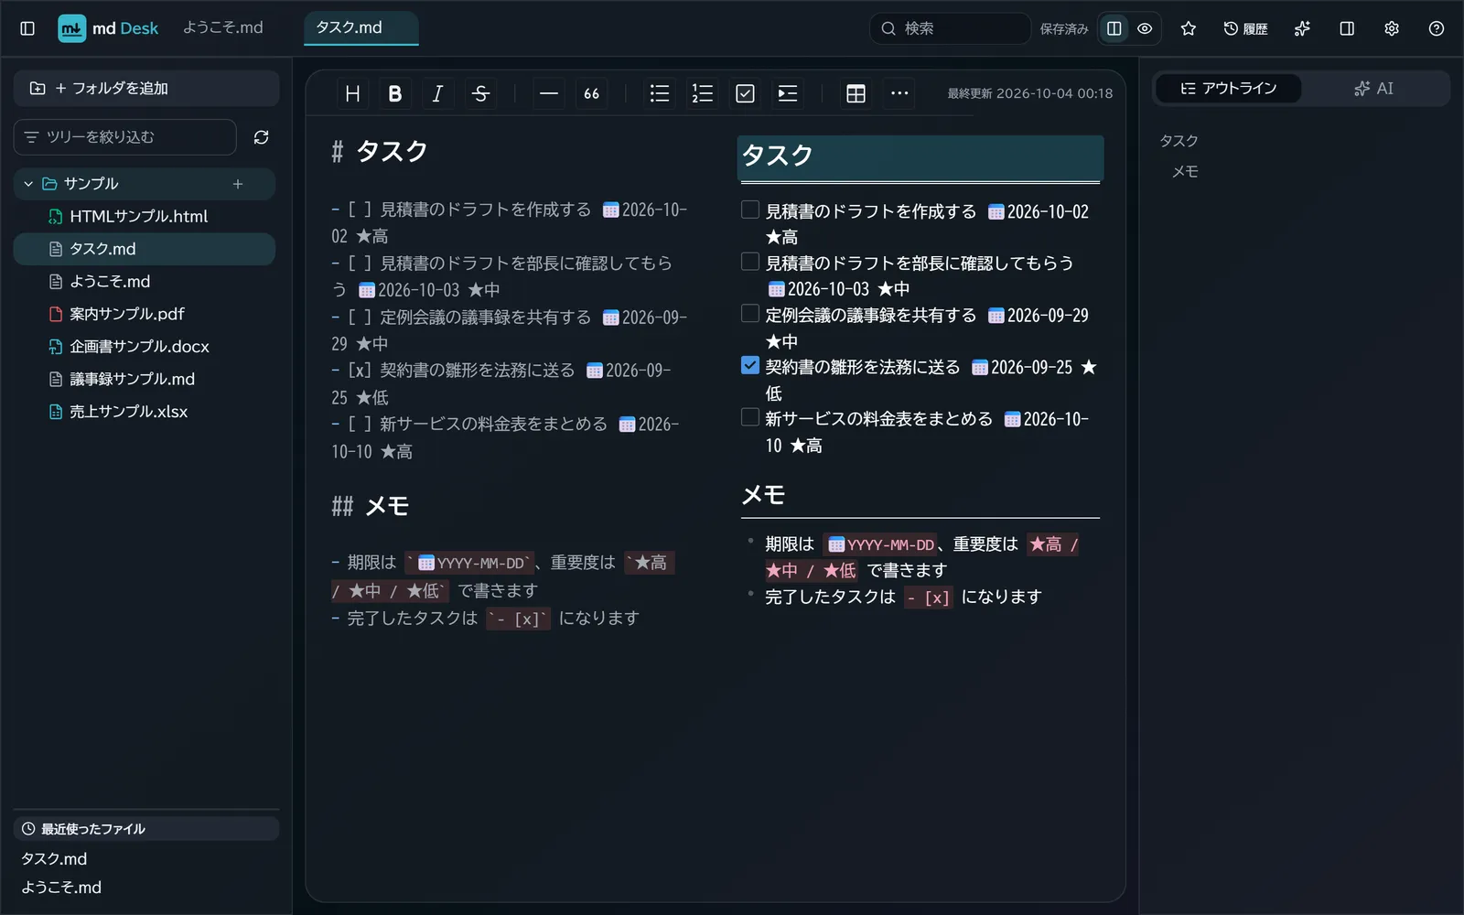This screenshot has height=915, width=1464.
Task: Collapse 最近使ったファイル section
Action: click(146, 829)
